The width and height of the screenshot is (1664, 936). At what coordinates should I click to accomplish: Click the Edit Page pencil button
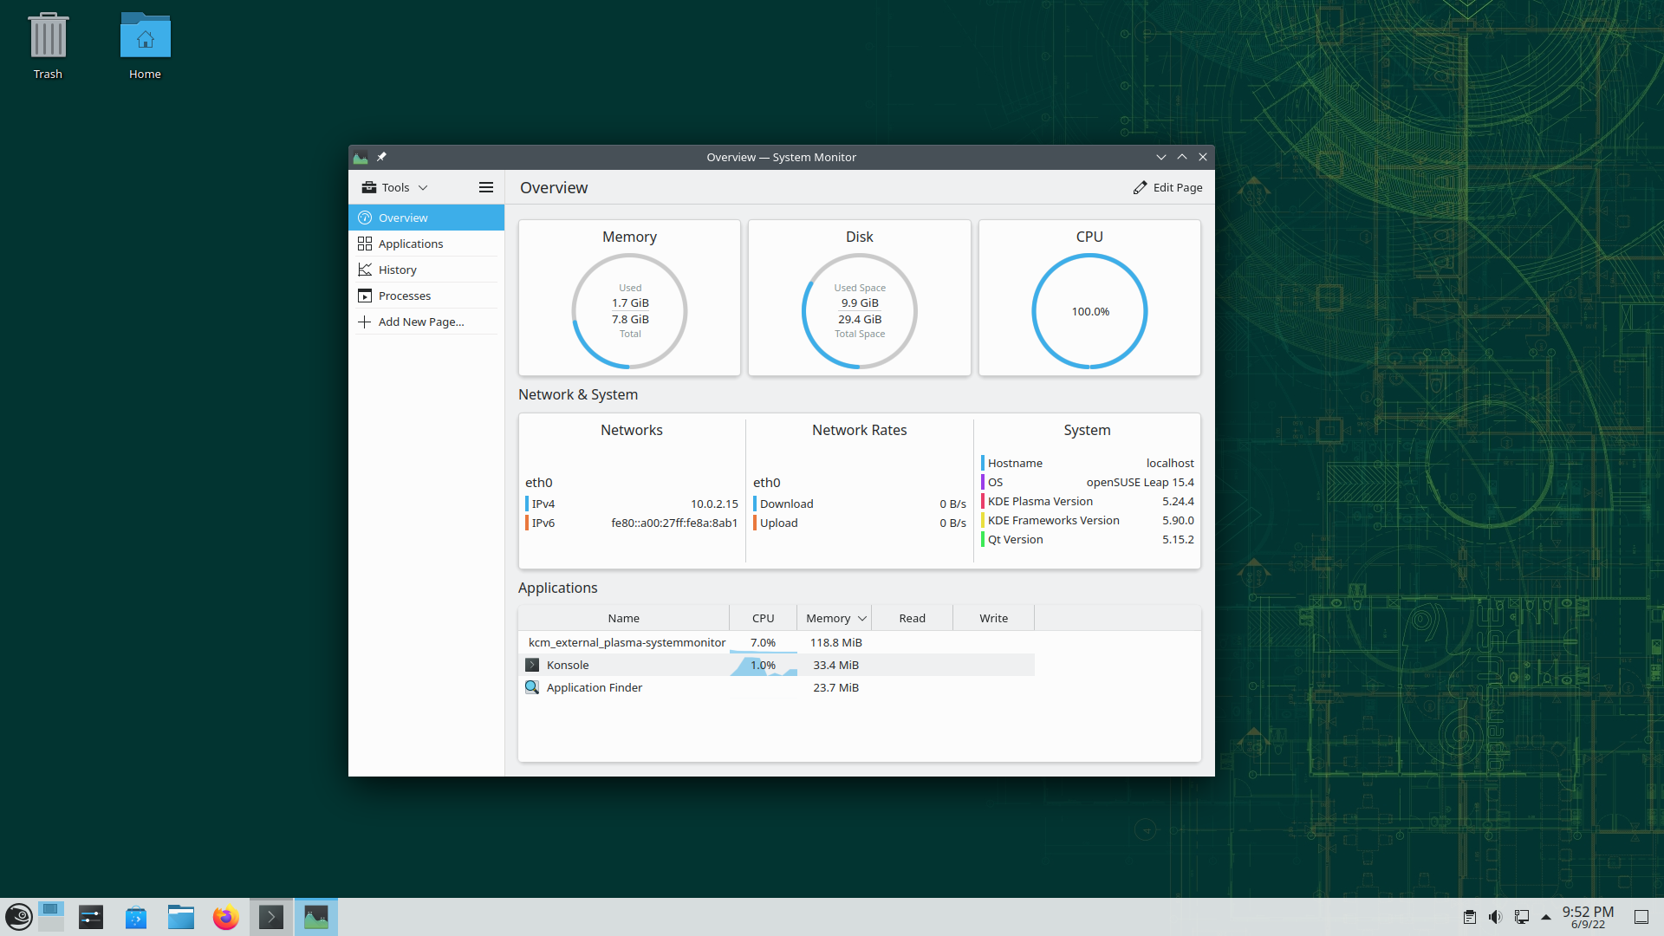[1167, 187]
